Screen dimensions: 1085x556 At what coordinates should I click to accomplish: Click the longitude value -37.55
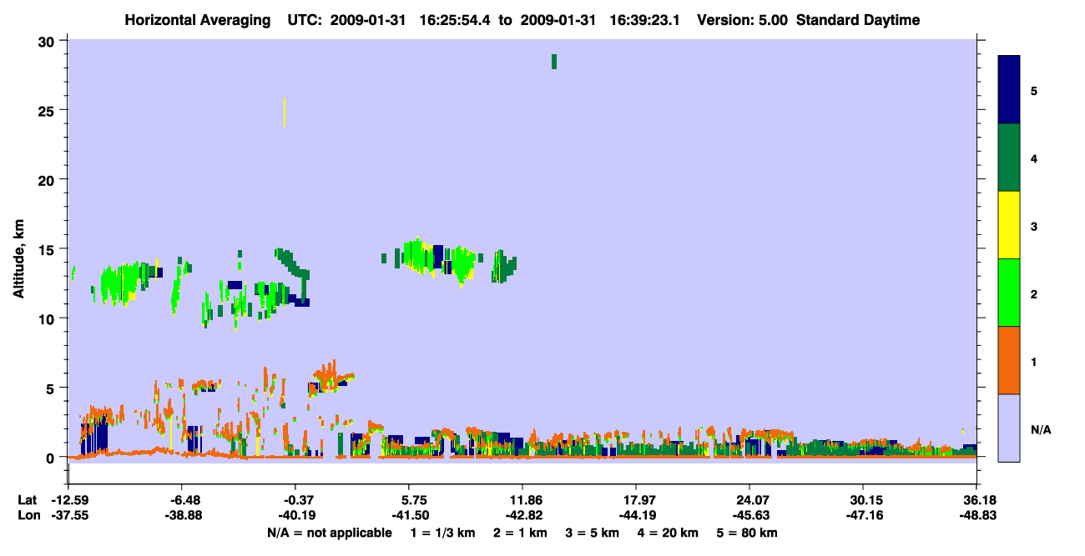click(x=68, y=516)
